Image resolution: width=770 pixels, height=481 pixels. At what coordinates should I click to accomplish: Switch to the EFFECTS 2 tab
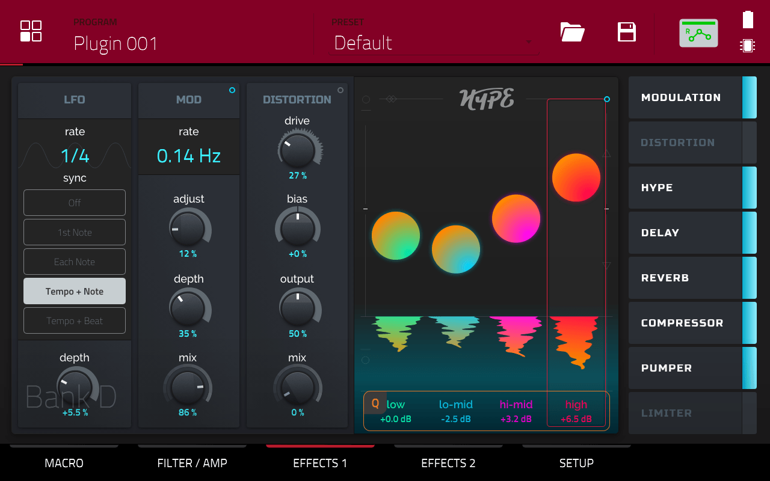click(448, 463)
